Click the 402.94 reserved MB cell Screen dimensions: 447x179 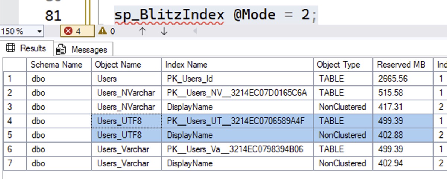point(403,163)
